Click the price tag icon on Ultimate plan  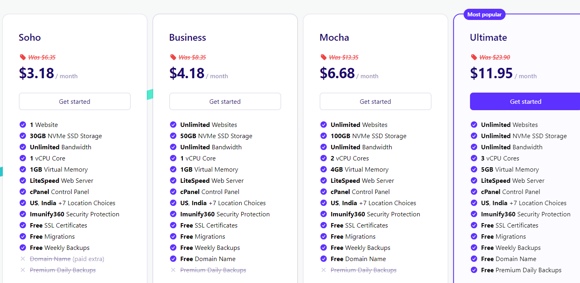474,57
